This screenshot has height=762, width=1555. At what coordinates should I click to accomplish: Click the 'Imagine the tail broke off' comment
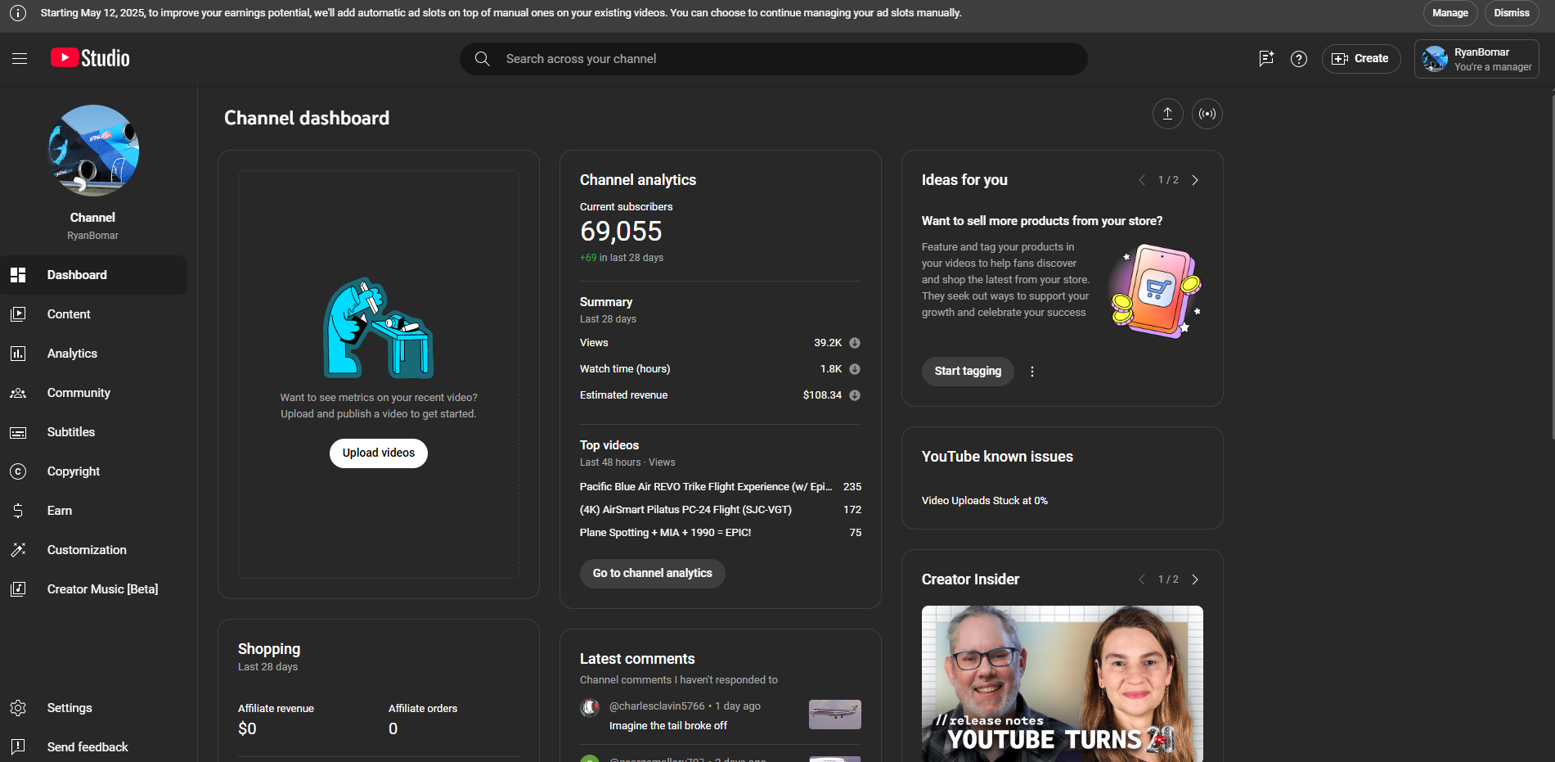(668, 726)
